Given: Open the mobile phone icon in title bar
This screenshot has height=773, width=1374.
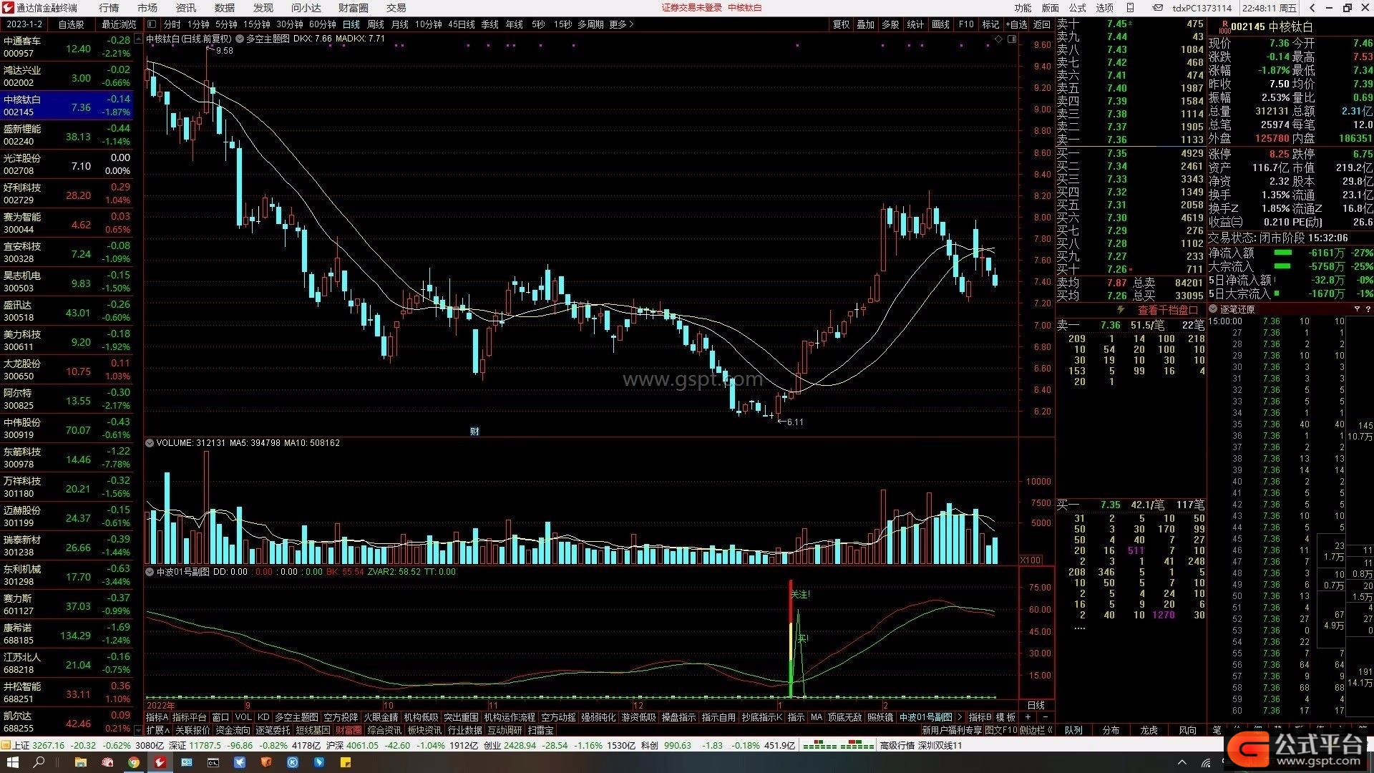Looking at the screenshot, I should click(1130, 8).
